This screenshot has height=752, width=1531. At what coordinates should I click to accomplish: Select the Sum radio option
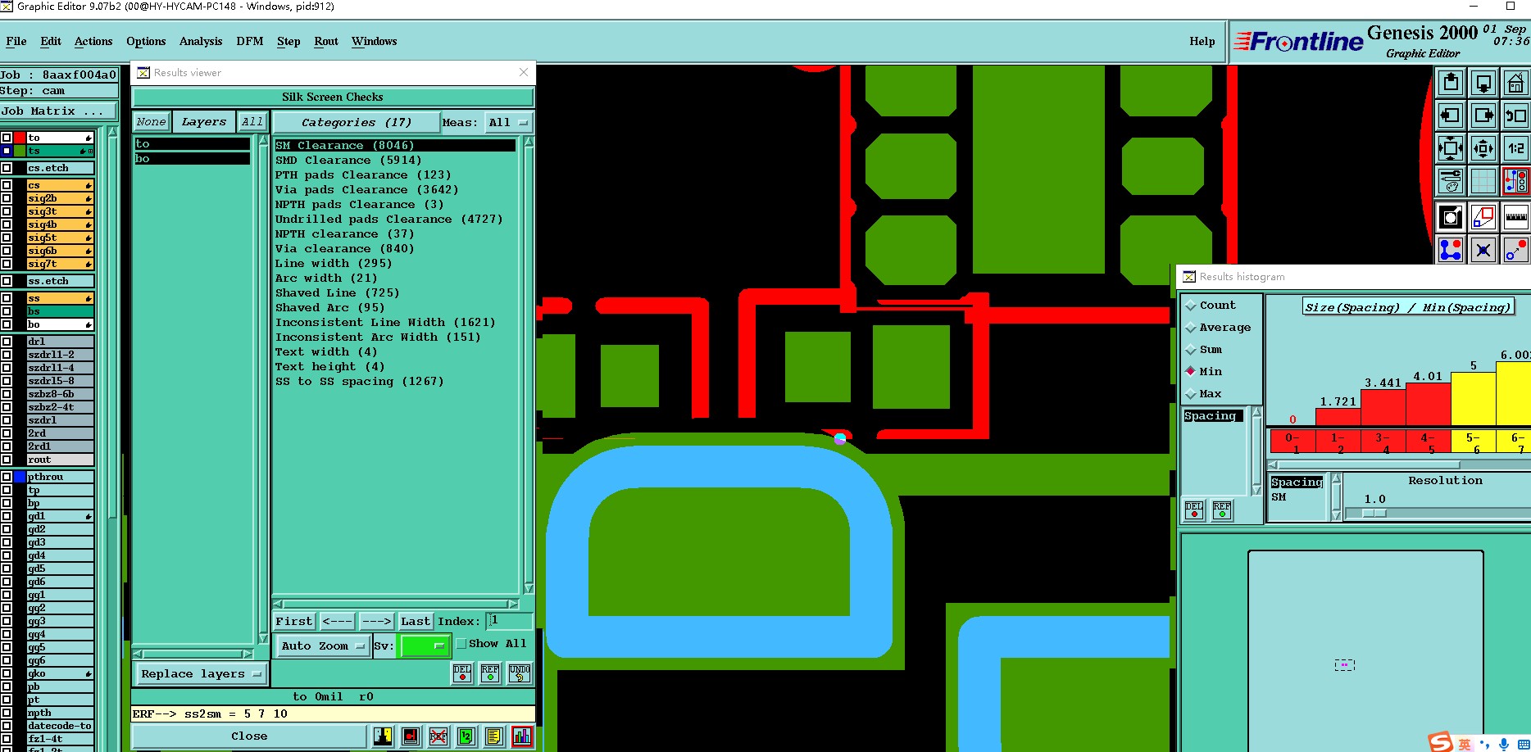[x=1191, y=350]
